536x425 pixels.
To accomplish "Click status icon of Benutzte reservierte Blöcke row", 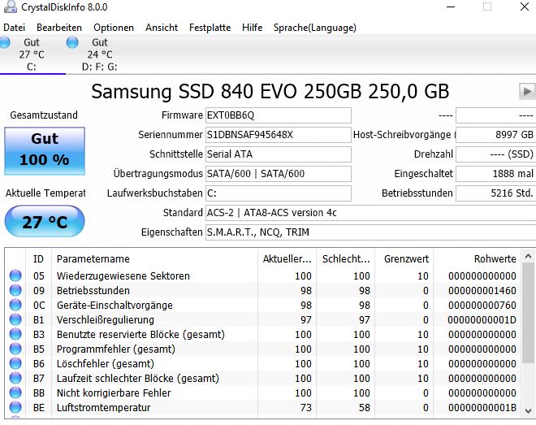I will click(15, 334).
